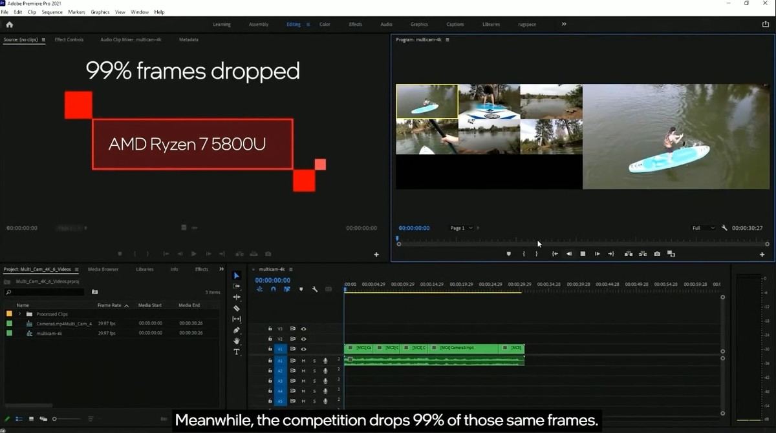Go to Out point in Program monitor
The height and width of the screenshot is (433, 776).
pos(611,254)
